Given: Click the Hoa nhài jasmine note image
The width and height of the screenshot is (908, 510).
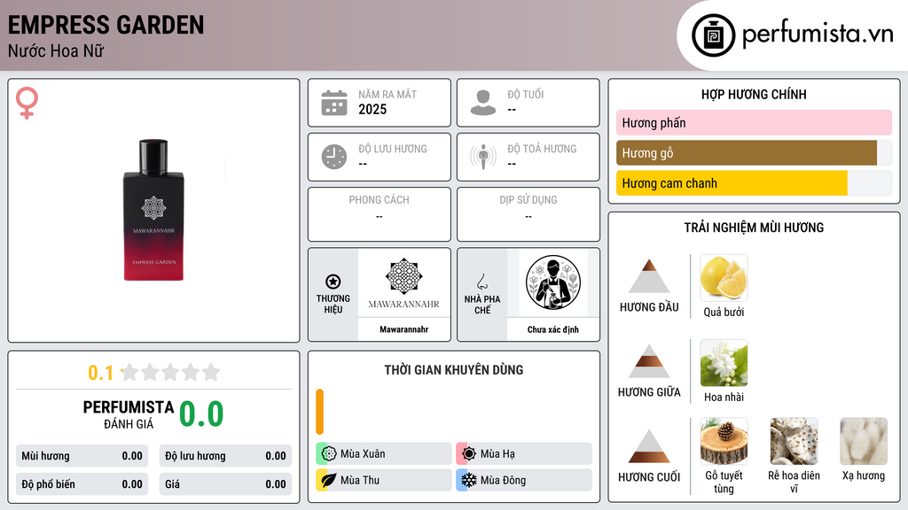Looking at the screenshot, I should 724,363.
